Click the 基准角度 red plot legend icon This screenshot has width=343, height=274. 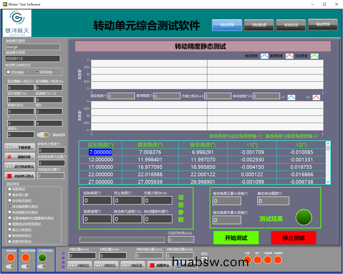click(289, 56)
